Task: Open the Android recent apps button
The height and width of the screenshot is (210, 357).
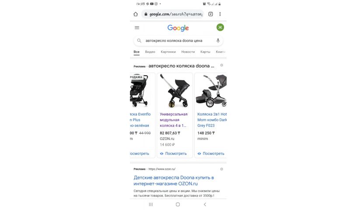Action: point(151,204)
